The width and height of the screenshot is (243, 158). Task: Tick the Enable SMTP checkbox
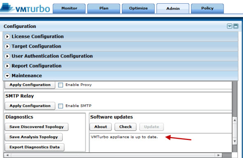point(61,106)
